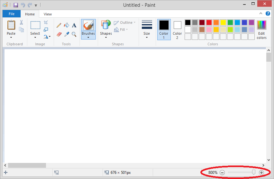Click the Redo arrow icon
274x179 pixels.
(x=30, y=5)
